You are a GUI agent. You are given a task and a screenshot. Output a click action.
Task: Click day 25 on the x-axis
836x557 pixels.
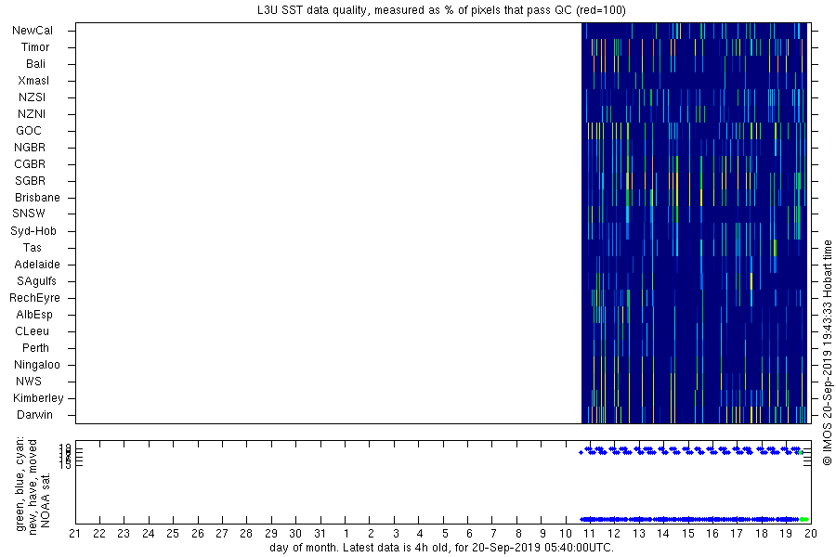[173, 534]
